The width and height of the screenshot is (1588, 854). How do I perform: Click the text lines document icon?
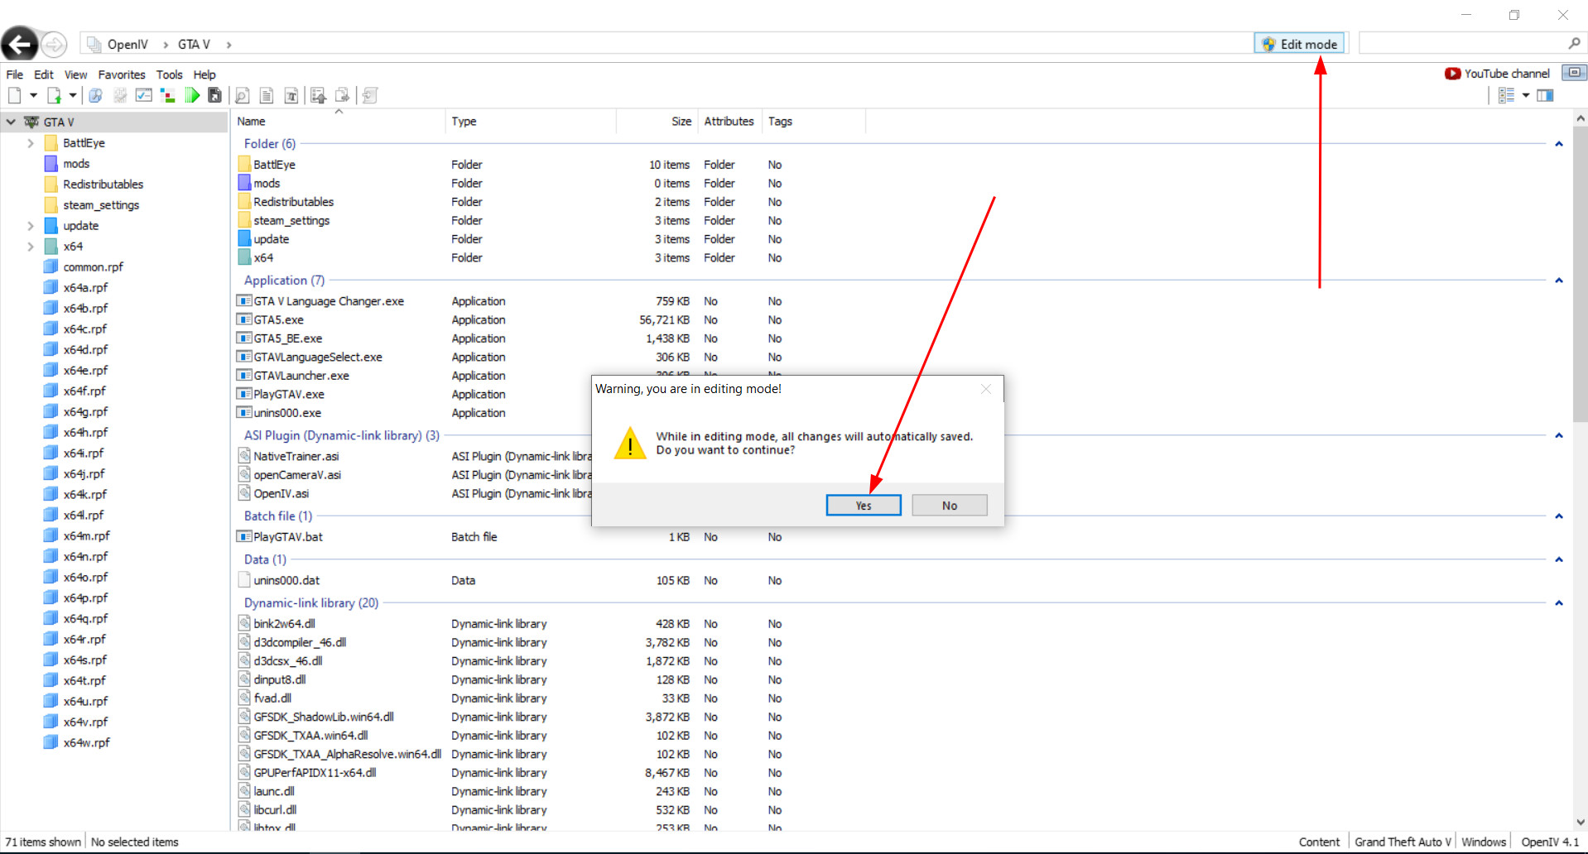[x=267, y=96]
